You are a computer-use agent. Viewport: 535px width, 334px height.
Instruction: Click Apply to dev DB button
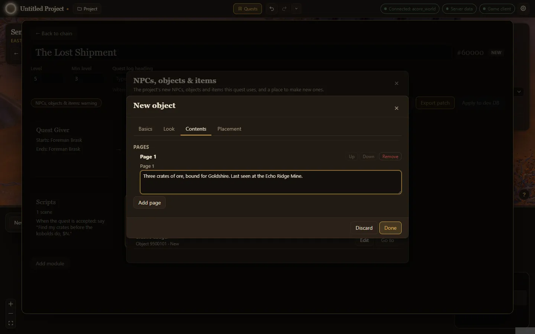pyautogui.click(x=480, y=103)
